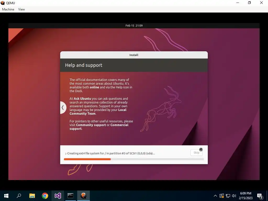Viewport: 268px width, 201px height.
Task: Open the Windows Start menu
Action: pos(6,196)
